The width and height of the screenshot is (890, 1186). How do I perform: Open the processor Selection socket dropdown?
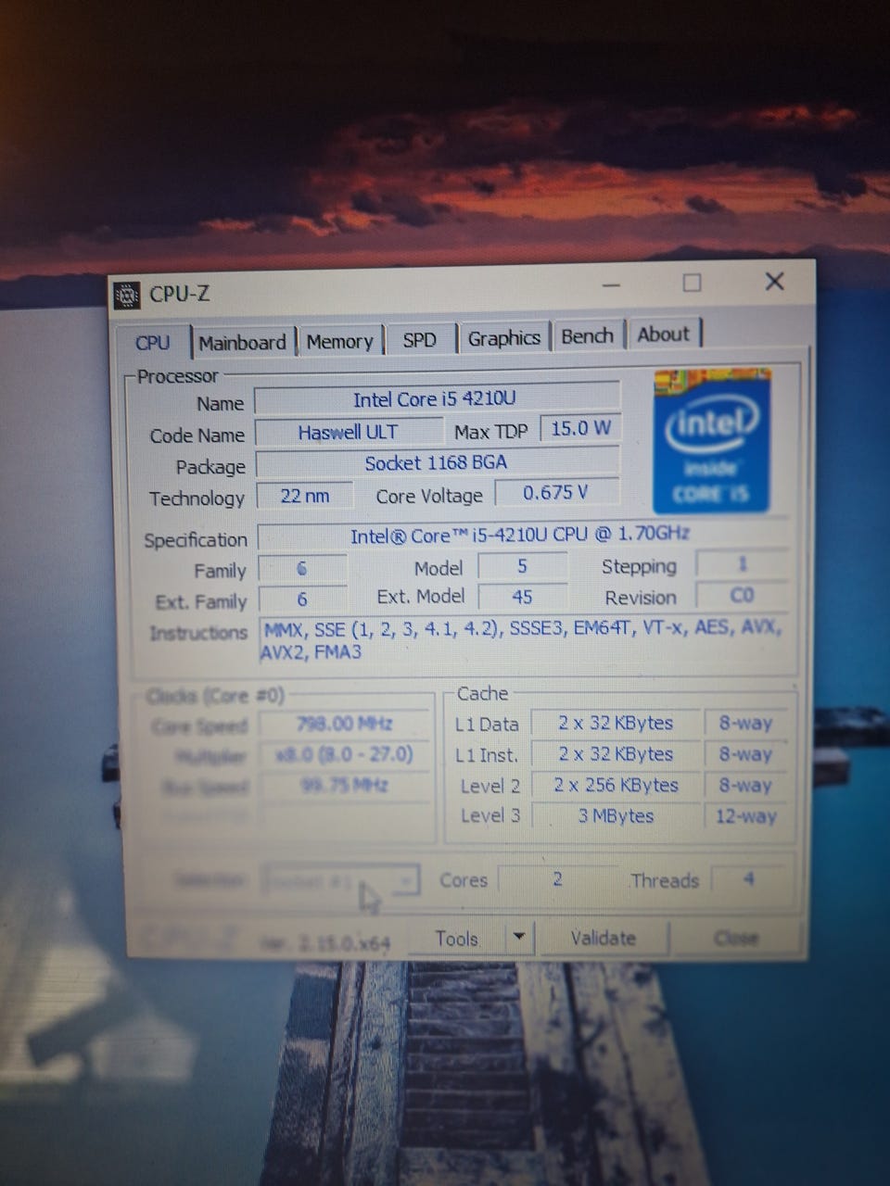pyautogui.click(x=340, y=881)
